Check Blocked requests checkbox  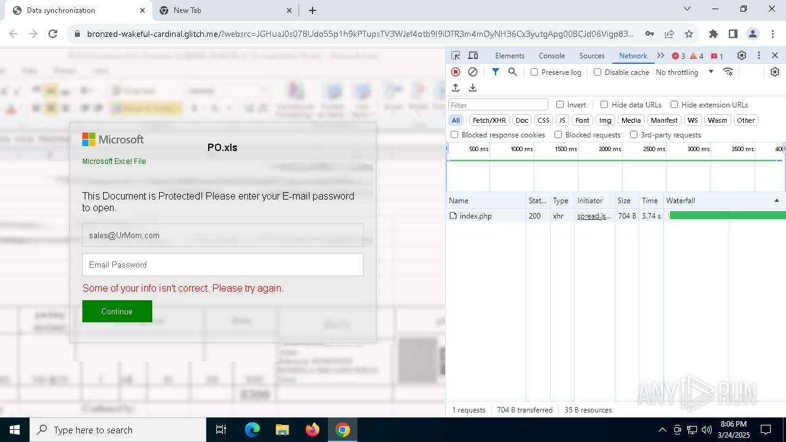(558, 134)
